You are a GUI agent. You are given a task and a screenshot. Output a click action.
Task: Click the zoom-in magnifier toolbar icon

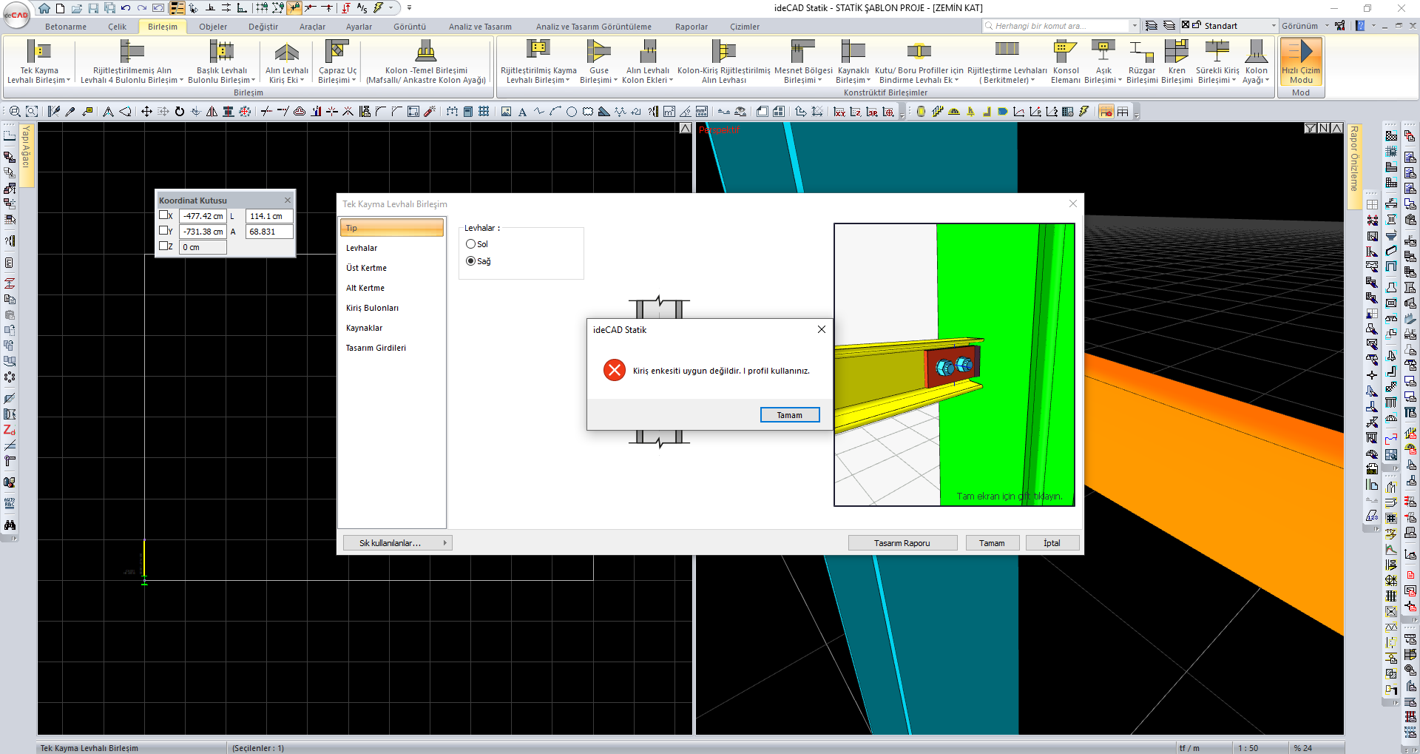pos(14,112)
